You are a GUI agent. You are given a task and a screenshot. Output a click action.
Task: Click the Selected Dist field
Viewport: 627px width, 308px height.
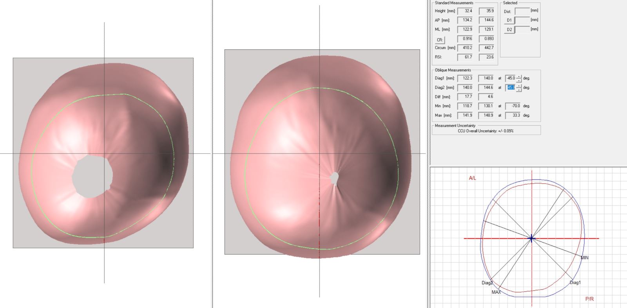coord(522,11)
